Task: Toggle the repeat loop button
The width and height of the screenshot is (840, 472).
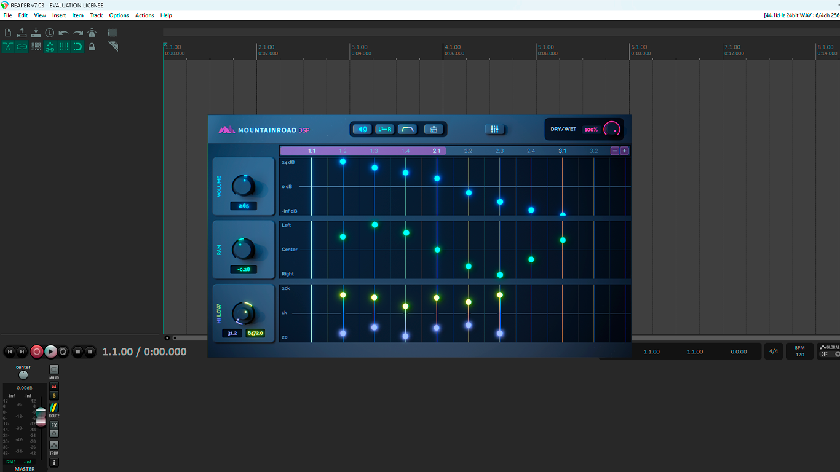Action: coord(63,352)
